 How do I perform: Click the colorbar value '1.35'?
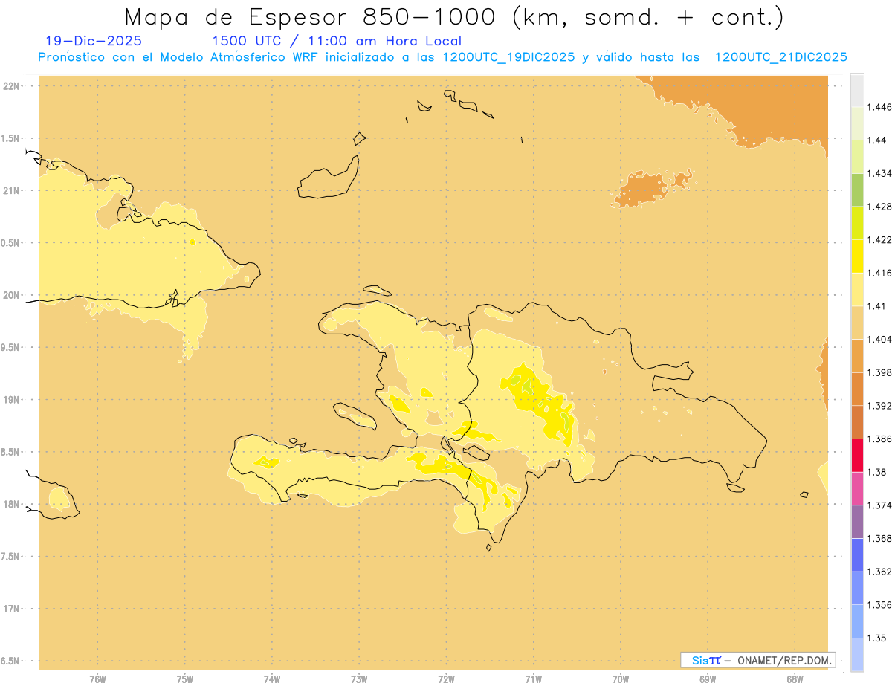click(876, 638)
